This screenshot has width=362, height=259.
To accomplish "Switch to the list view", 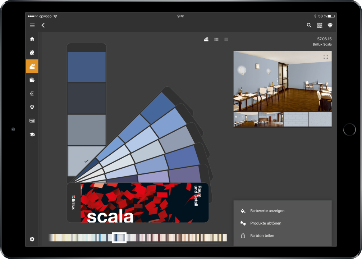I will tap(226, 40).
